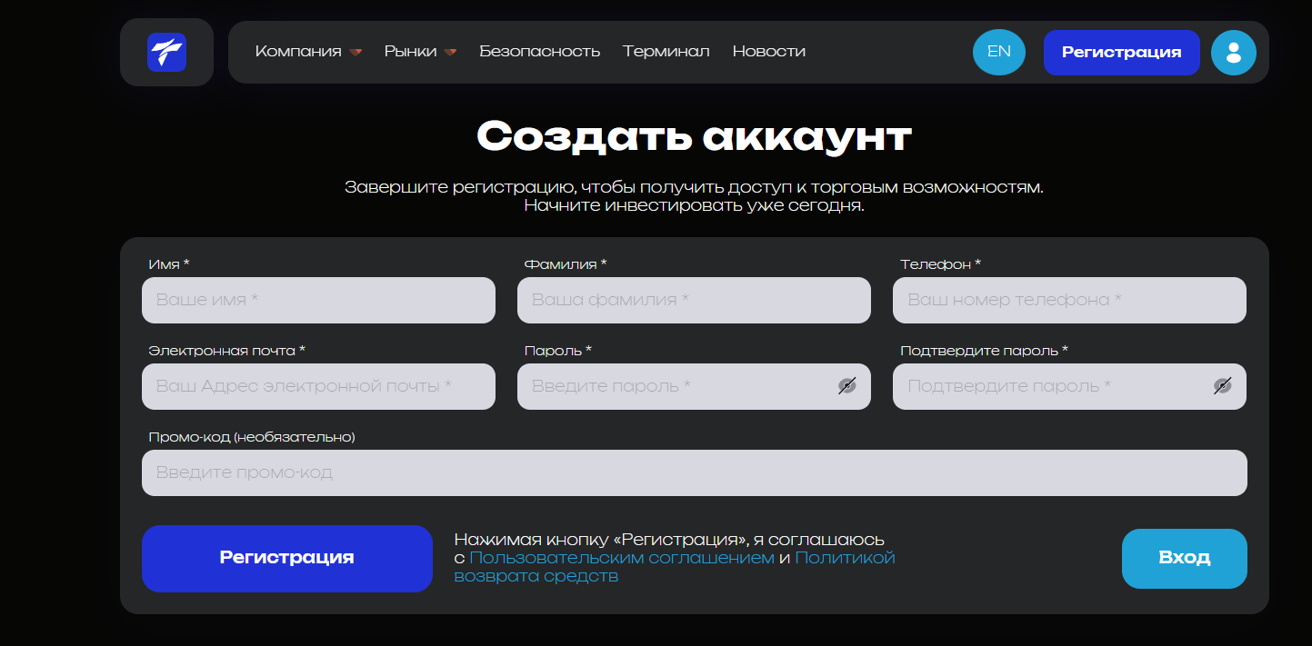Click the Электронная почта label
Viewport: 1312px width, 646px height.
(x=227, y=351)
